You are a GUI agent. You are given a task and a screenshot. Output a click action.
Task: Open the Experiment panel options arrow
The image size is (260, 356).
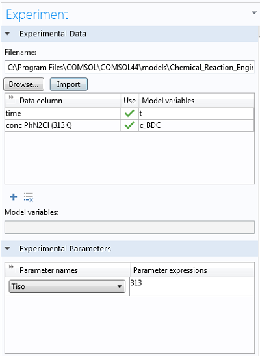click(254, 12)
